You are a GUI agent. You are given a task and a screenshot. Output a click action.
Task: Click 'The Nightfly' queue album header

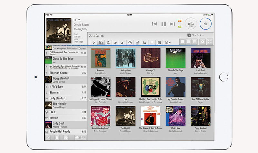[66, 105]
